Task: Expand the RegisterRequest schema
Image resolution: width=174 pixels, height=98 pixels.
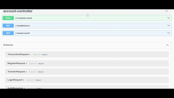Action: [16, 63]
